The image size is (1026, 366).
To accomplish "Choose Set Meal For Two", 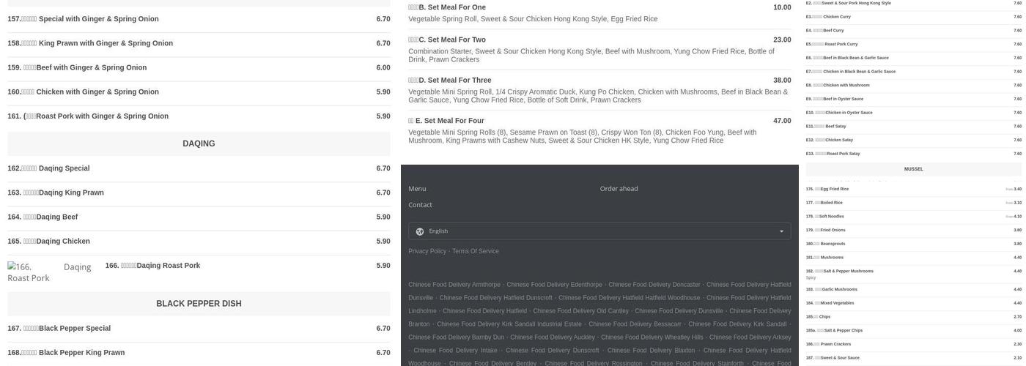I will 599,49.
